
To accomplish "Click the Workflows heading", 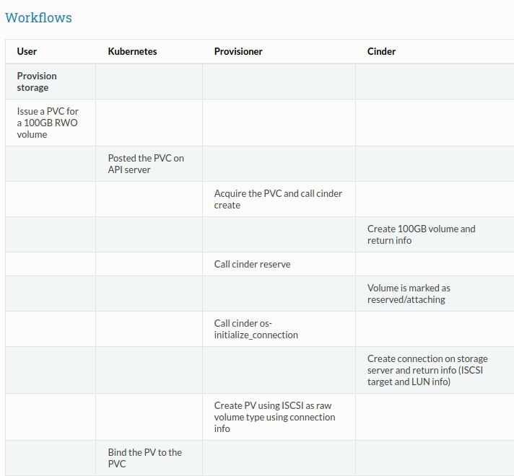I will click(x=38, y=18).
